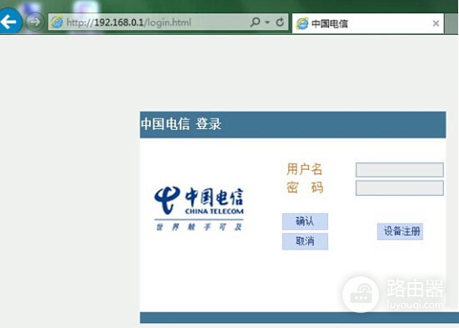Click the browser forward arrow button
This screenshot has height=328, width=459.
click(x=34, y=22)
